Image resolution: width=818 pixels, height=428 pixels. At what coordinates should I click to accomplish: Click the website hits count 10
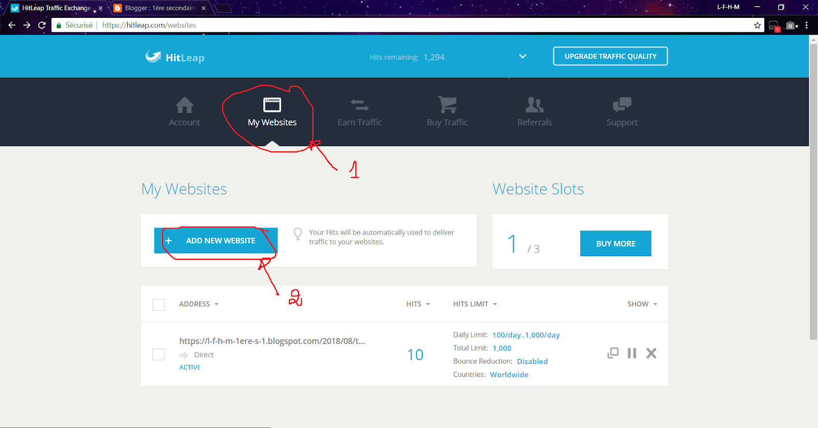(415, 355)
